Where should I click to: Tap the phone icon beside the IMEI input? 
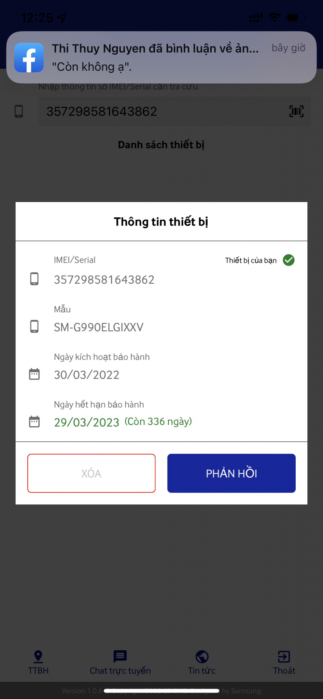click(x=19, y=111)
